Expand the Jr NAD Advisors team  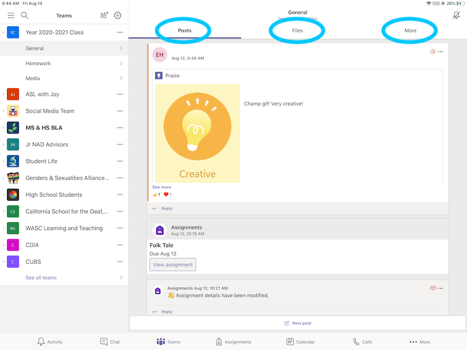tap(4, 144)
